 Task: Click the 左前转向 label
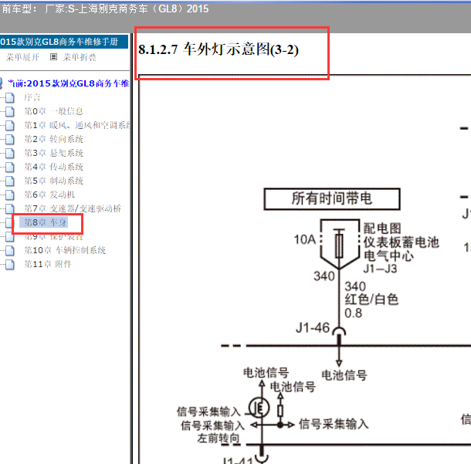(x=219, y=439)
